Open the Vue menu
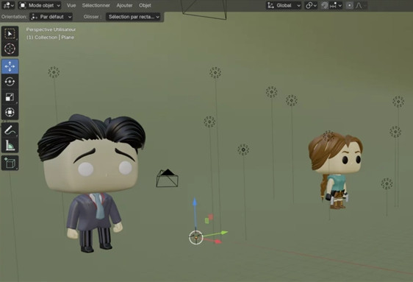 pyautogui.click(x=71, y=5)
